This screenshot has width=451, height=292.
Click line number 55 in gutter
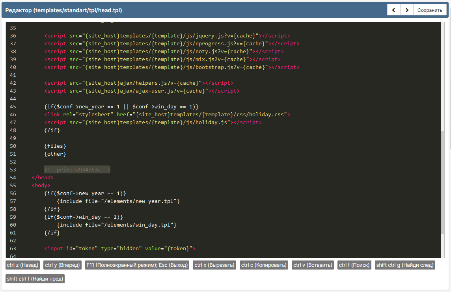(13, 185)
